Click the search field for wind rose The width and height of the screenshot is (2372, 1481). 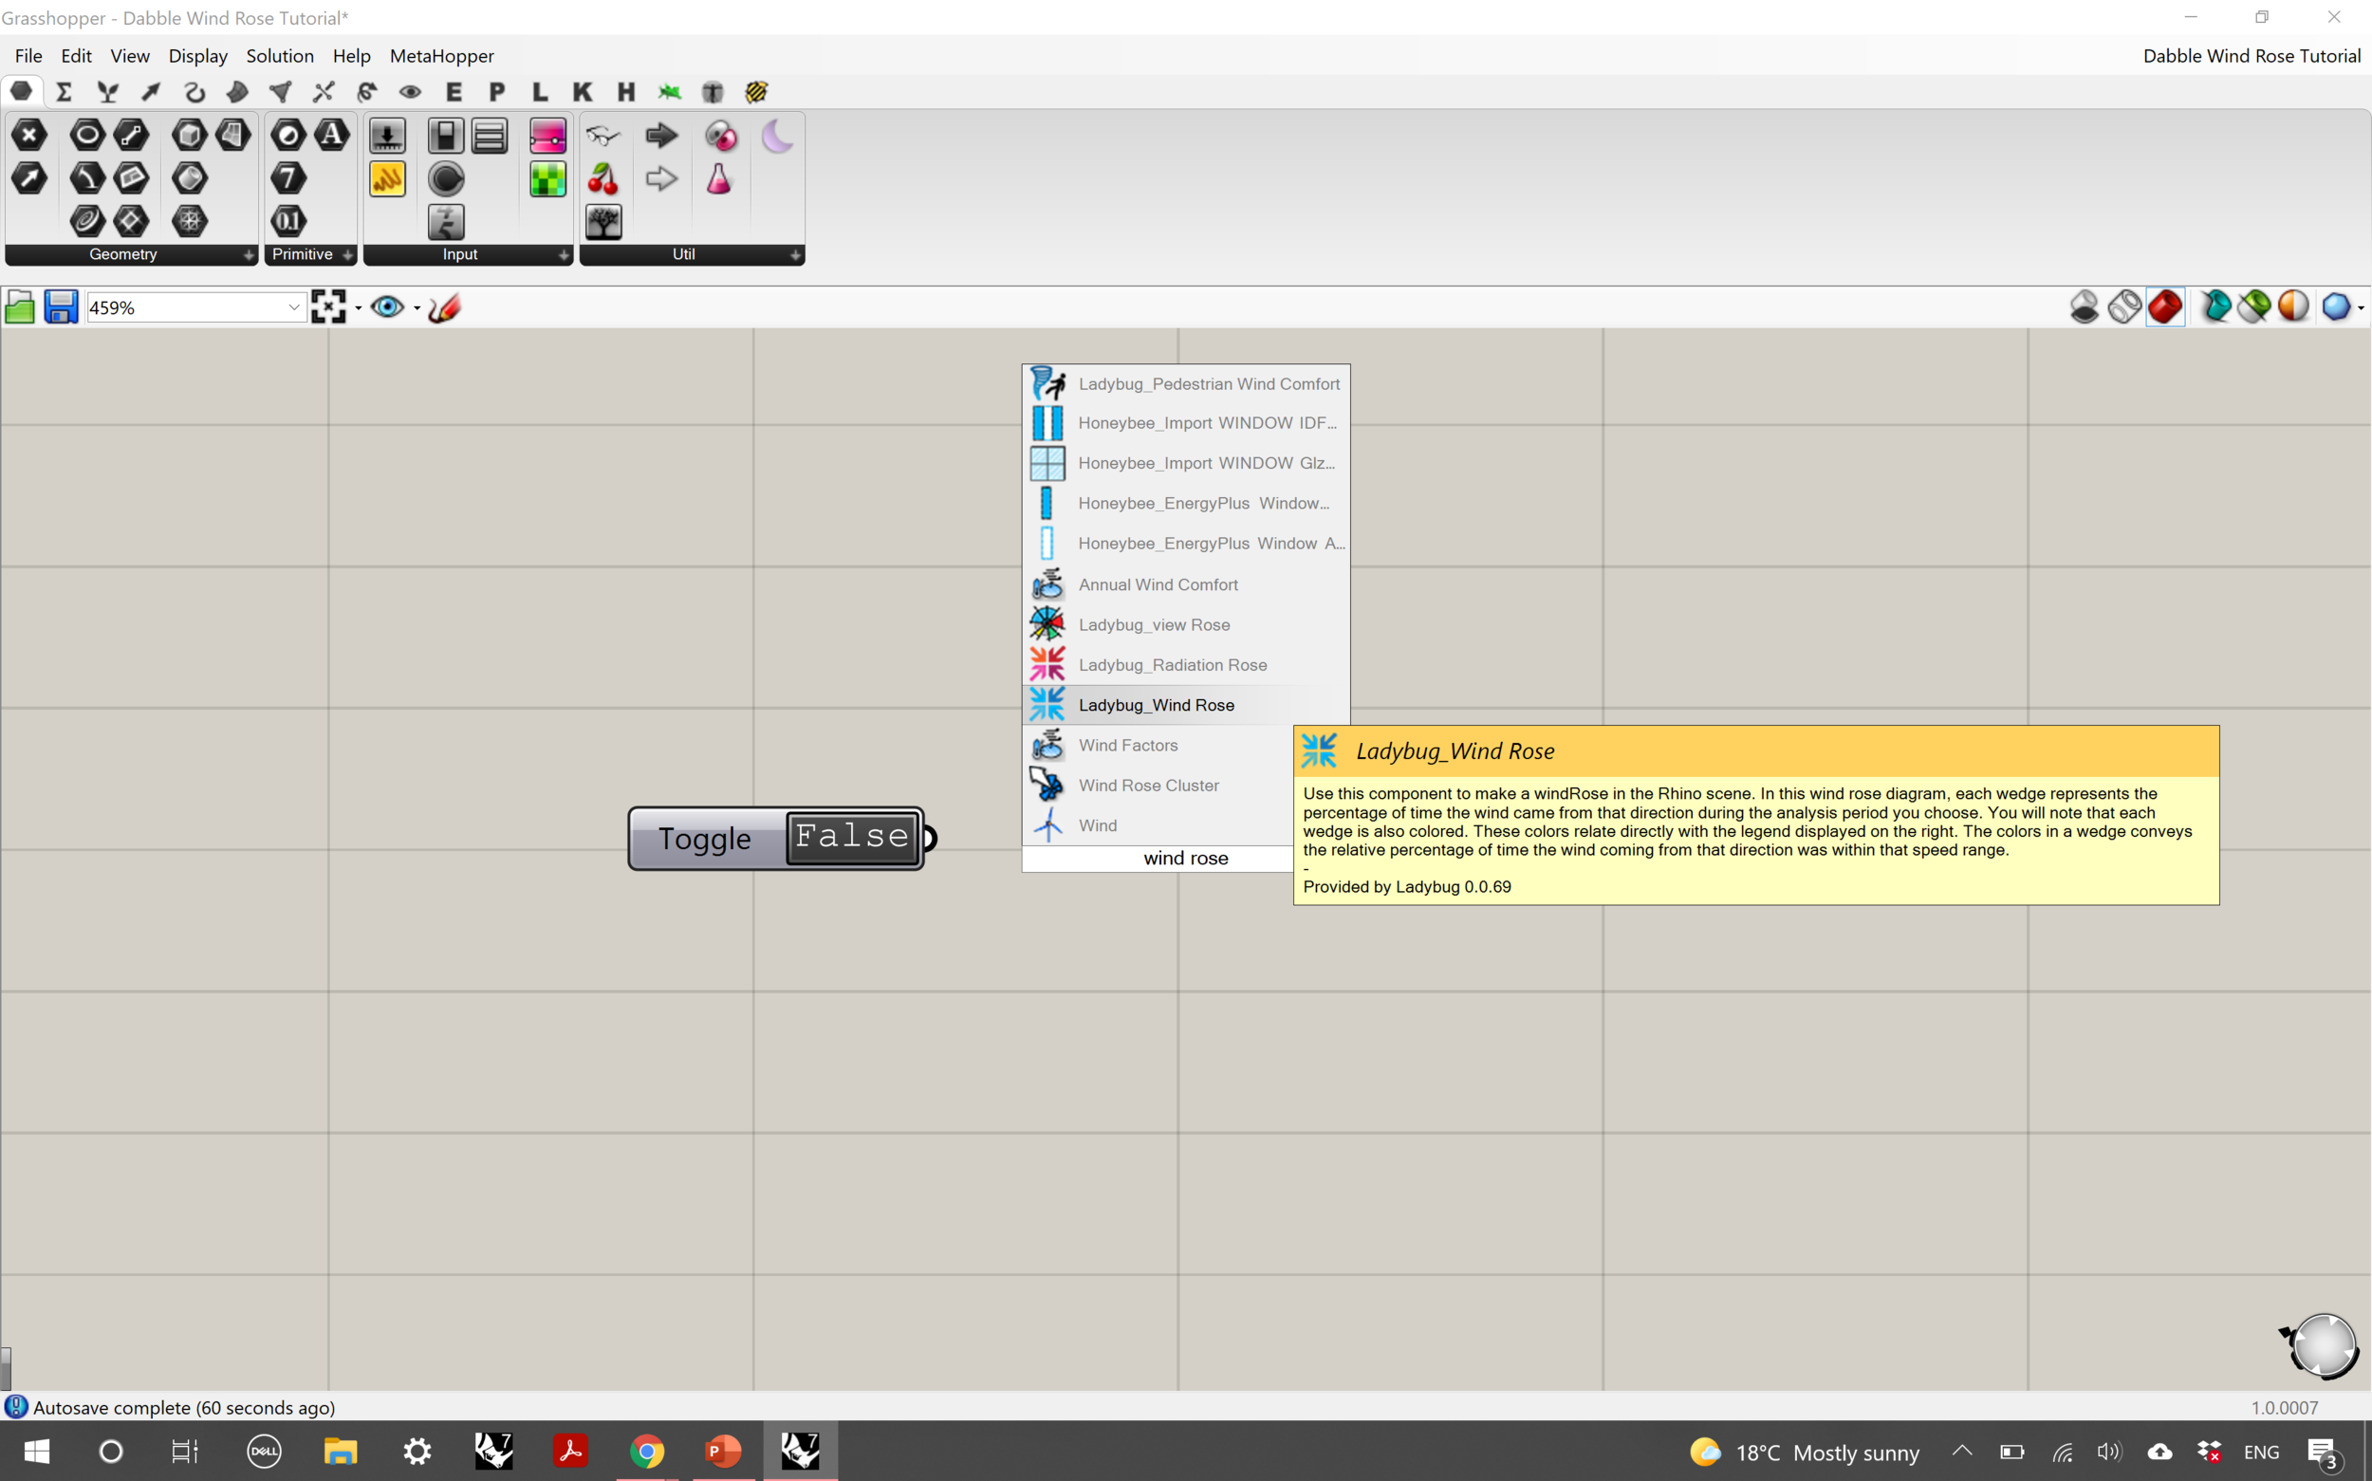1186,859
